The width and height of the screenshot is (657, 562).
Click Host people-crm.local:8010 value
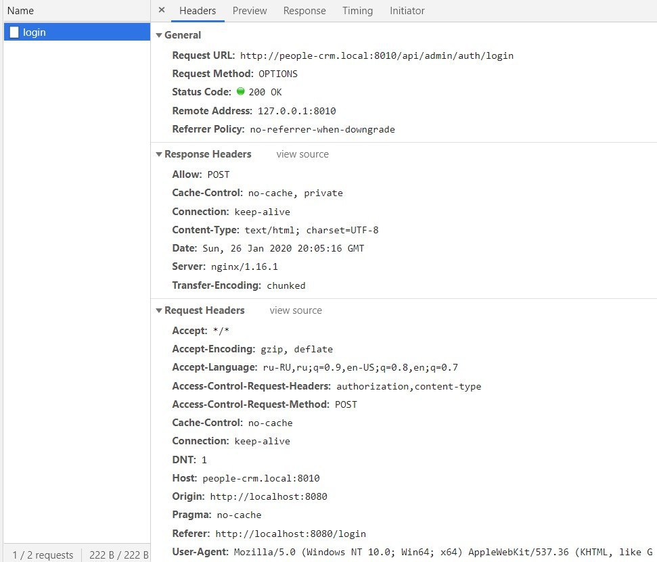point(261,478)
